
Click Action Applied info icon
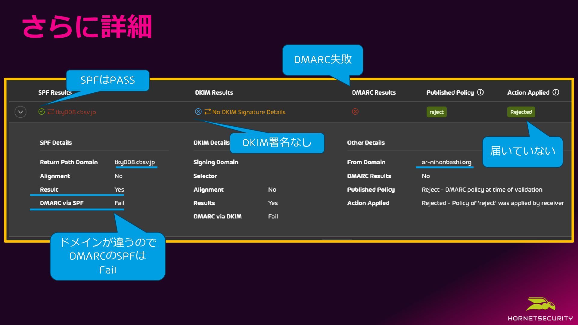pos(556,92)
